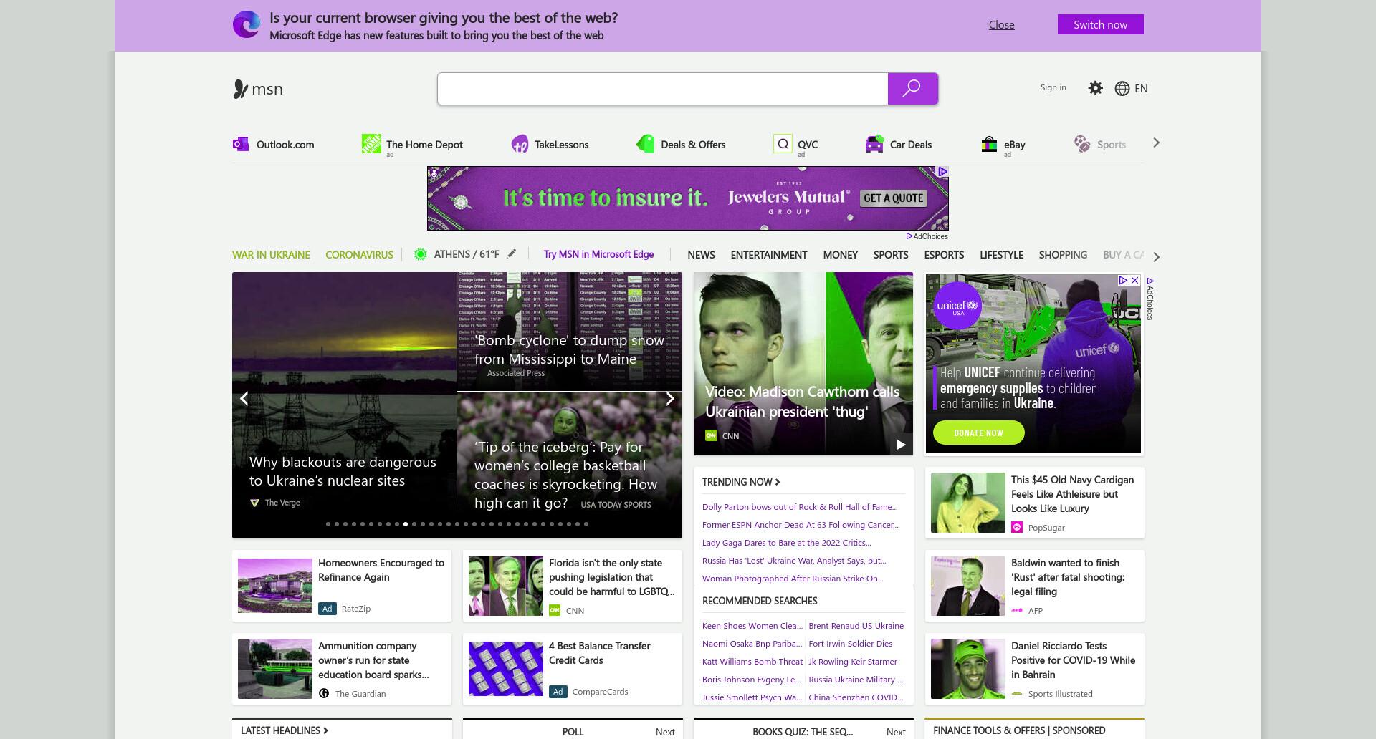Open the SHOPPING tab
This screenshot has width=1376, height=739.
click(1063, 255)
